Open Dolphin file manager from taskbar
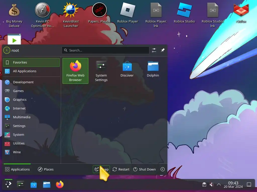Screen dimensions: 257x192 point(47,185)
